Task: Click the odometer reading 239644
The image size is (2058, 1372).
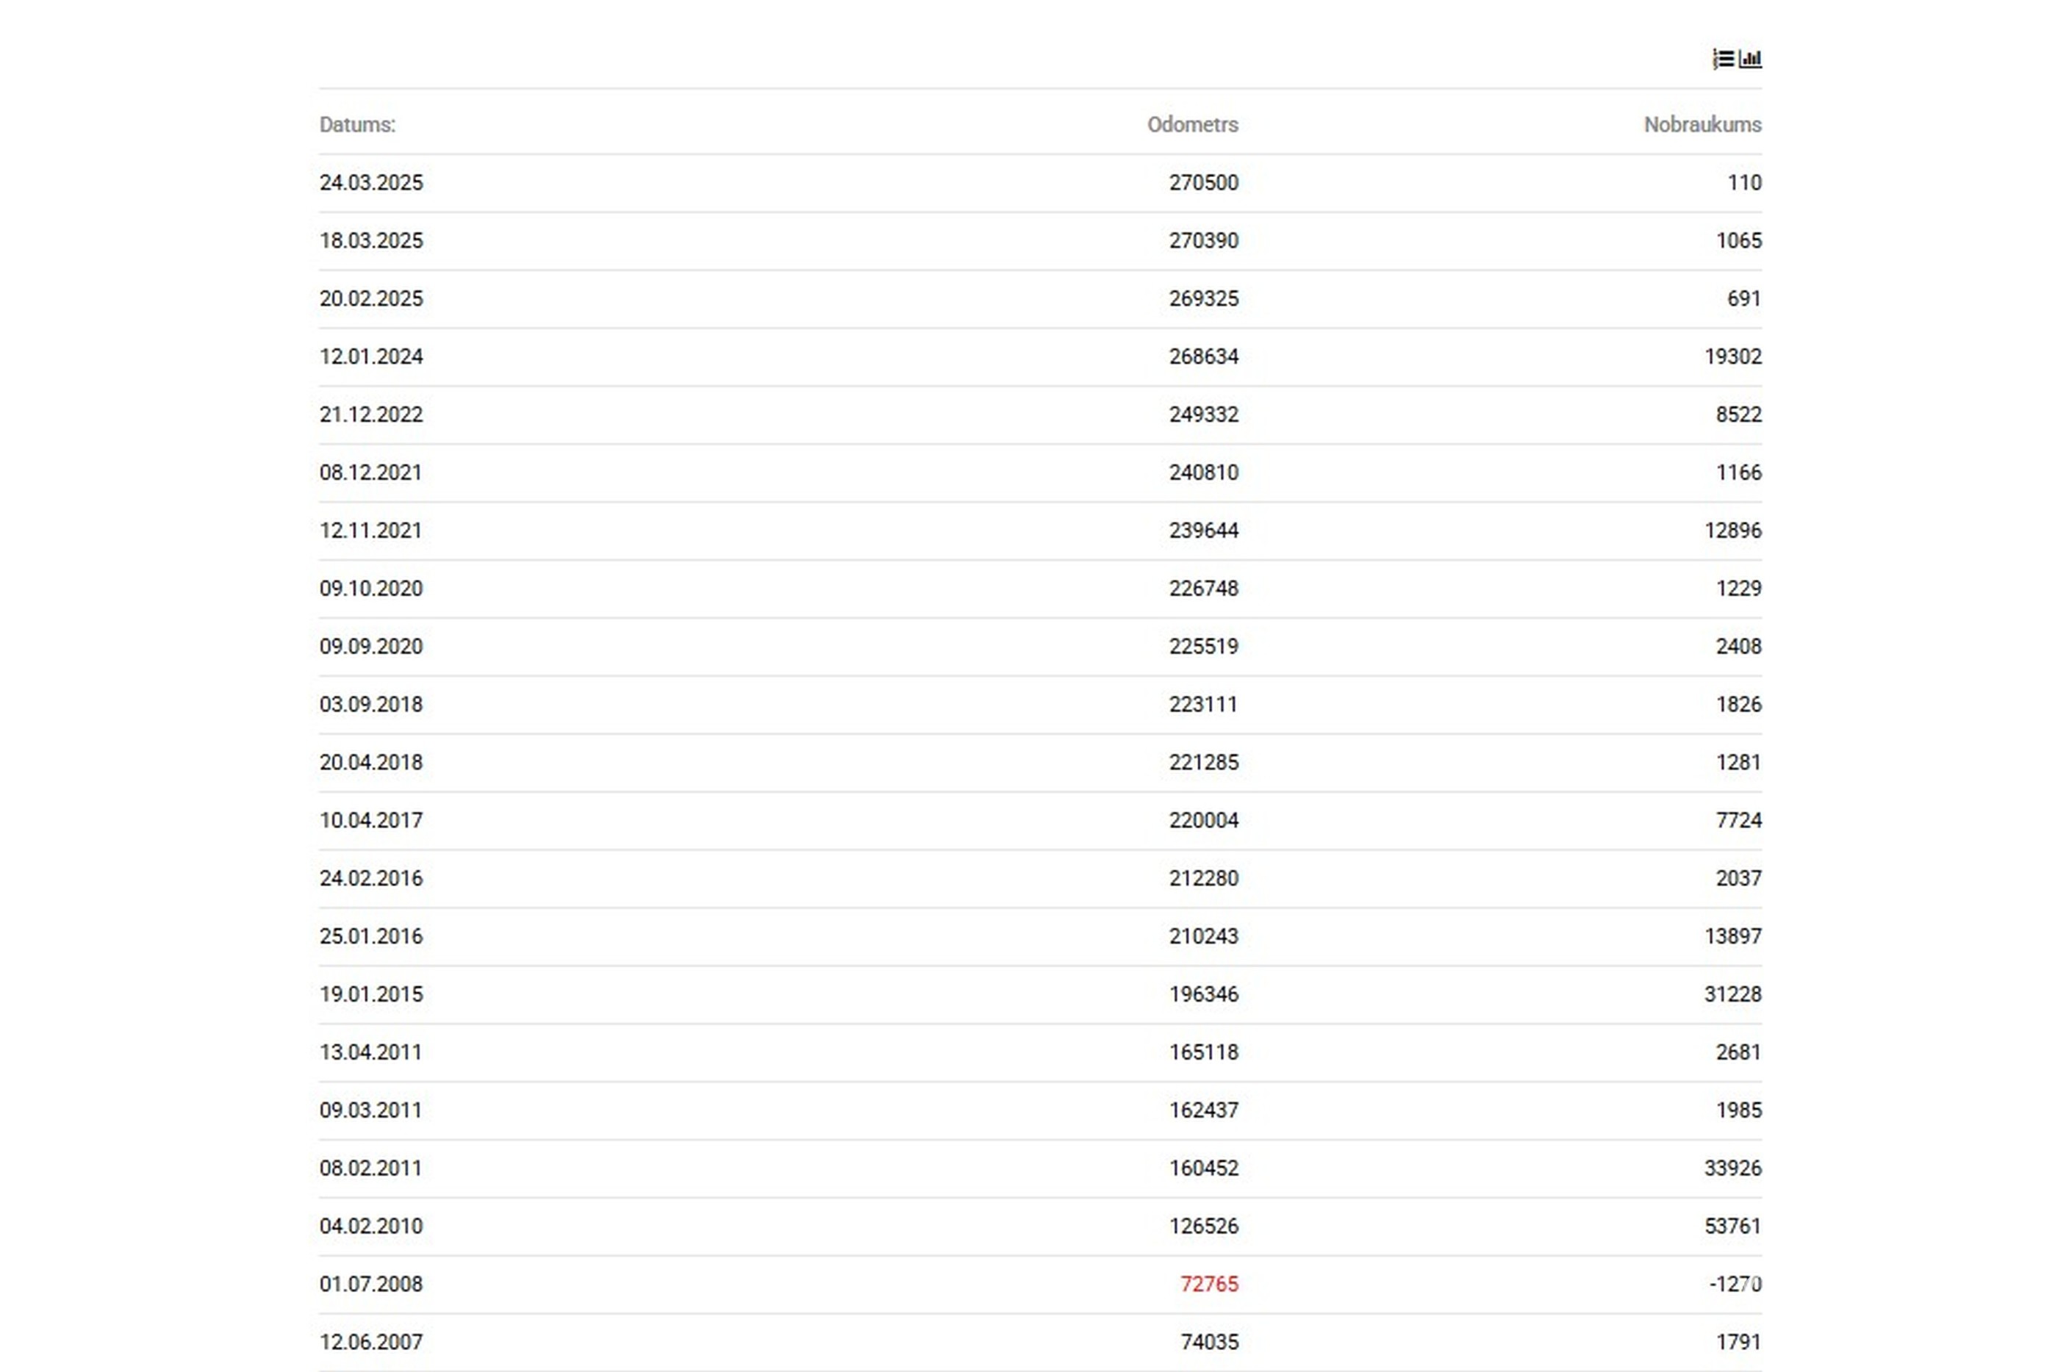Action: (x=1203, y=531)
